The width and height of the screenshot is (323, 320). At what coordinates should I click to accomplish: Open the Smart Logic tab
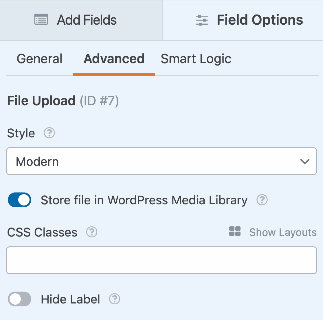pyautogui.click(x=196, y=59)
